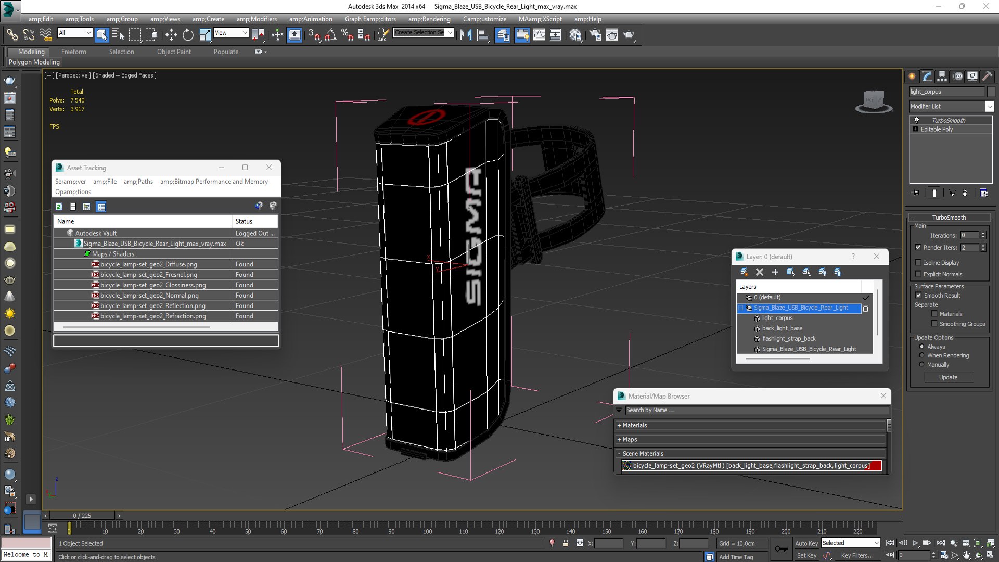Delete highlighted layer in Layer dialog
Viewport: 999px width, 562px height.
[x=760, y=272]
